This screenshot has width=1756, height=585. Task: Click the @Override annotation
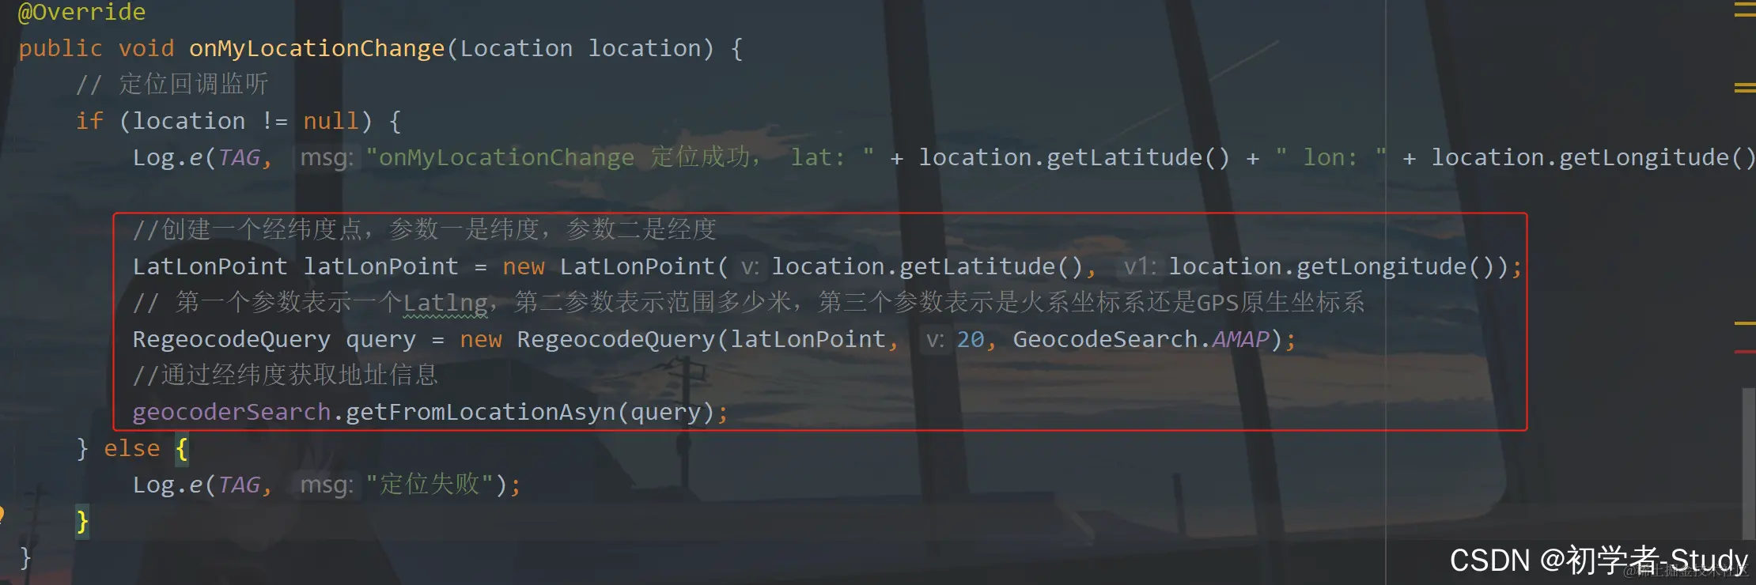pos(81,12)
